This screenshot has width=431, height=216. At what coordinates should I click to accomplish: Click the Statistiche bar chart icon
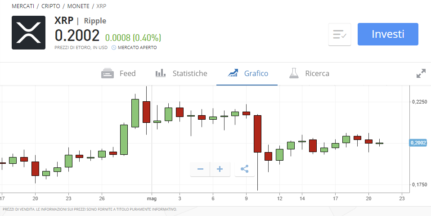point(161,73)
